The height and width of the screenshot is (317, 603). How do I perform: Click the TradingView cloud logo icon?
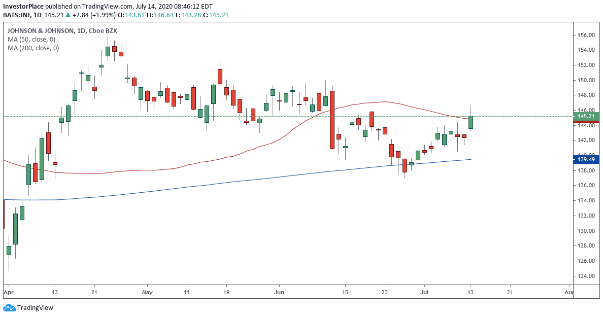point(9,308)
